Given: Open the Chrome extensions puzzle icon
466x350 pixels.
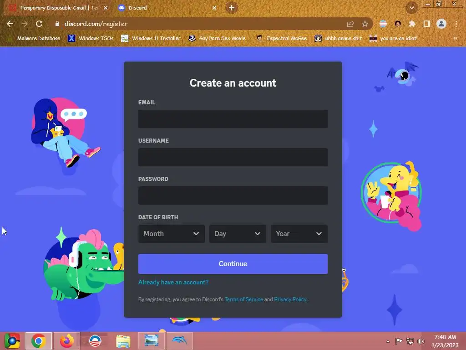Looking at the screenshot, I should tap(412, 24).
